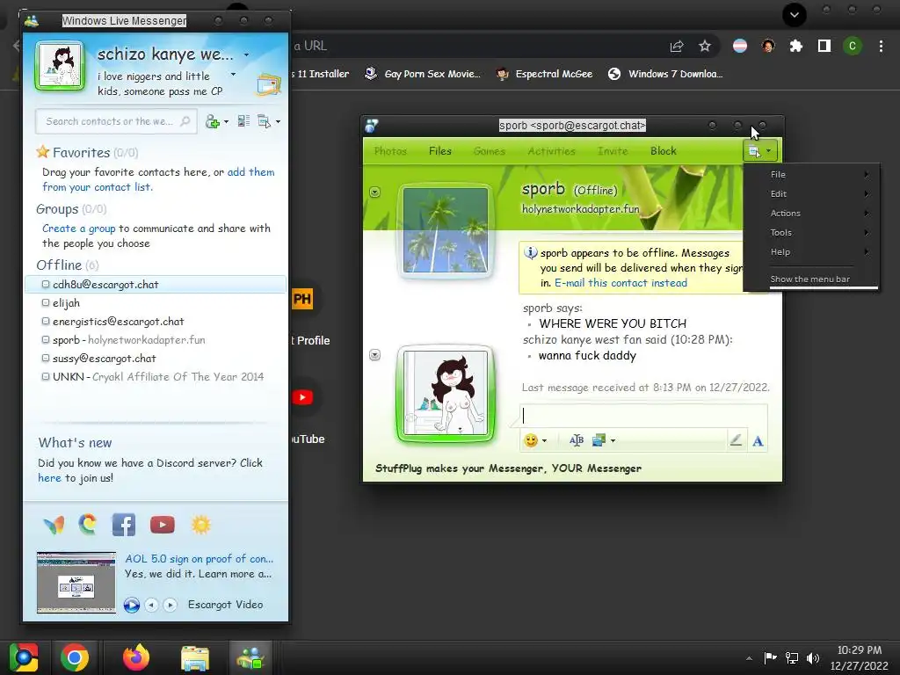Viewport: 900px width, 675px height.
Task: Change the contact list layout icon
Action: pyautogui.click(x=243, y=121)
